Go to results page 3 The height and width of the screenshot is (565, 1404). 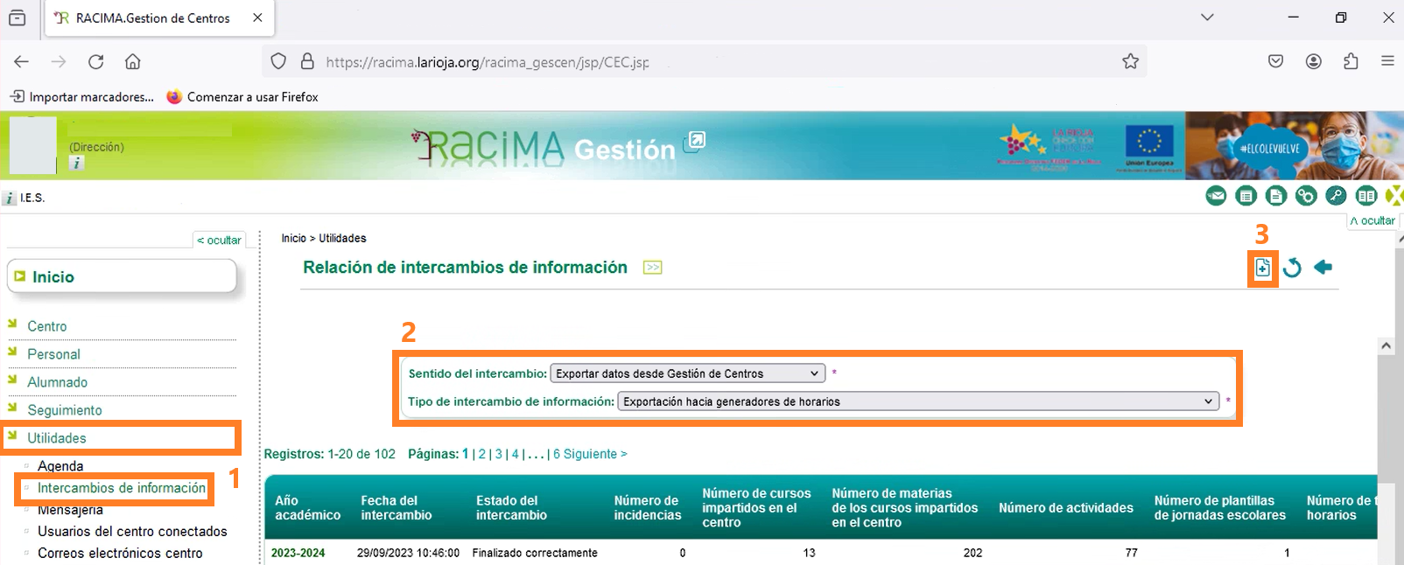coord(499,454)
